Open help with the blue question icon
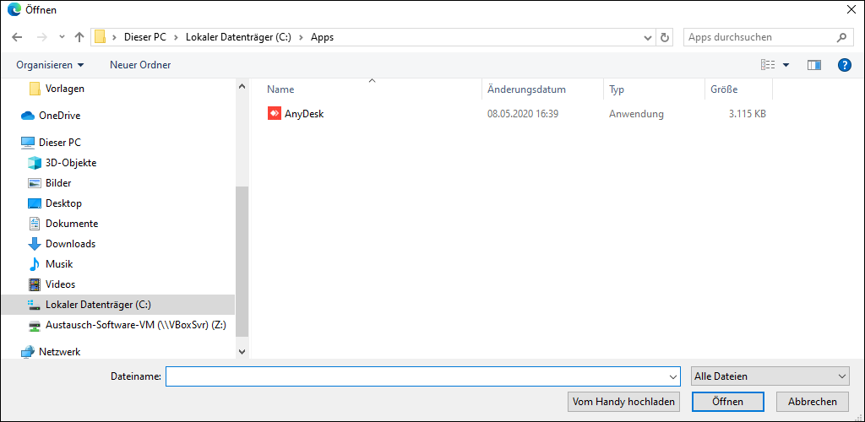865x422 pixels. point(844,65)
